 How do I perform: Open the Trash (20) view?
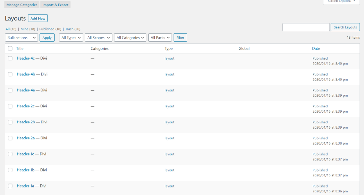(x=73, y=29)
